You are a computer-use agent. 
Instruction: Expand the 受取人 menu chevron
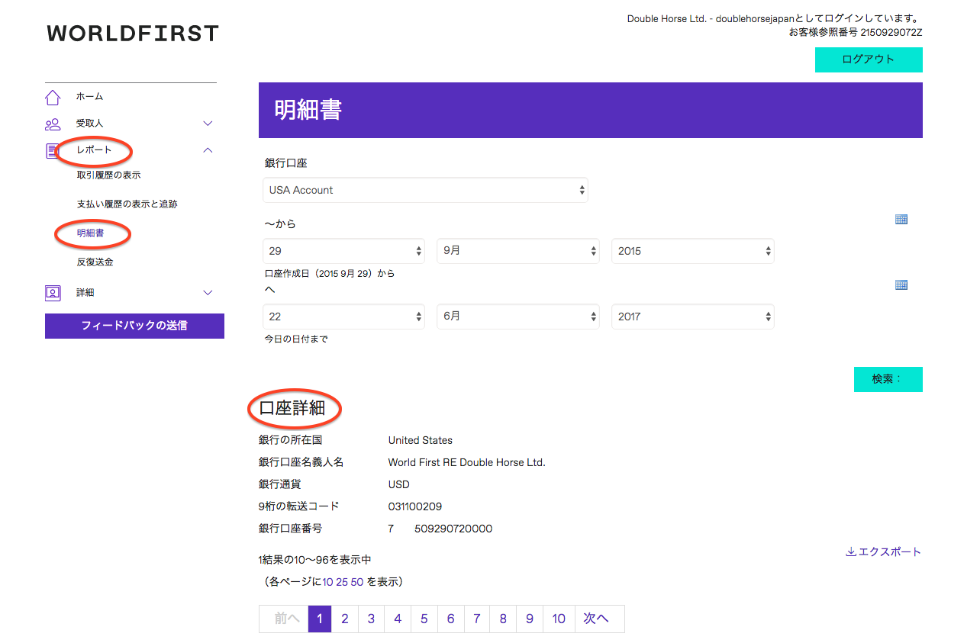[x=208, y=124]
